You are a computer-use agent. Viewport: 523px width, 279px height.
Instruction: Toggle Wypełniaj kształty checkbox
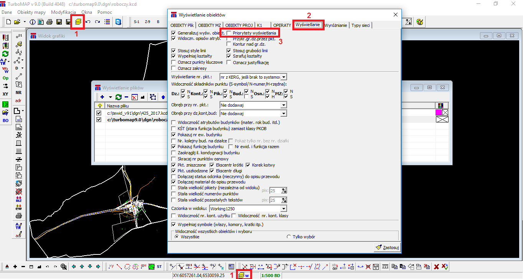tap(174, 56)
